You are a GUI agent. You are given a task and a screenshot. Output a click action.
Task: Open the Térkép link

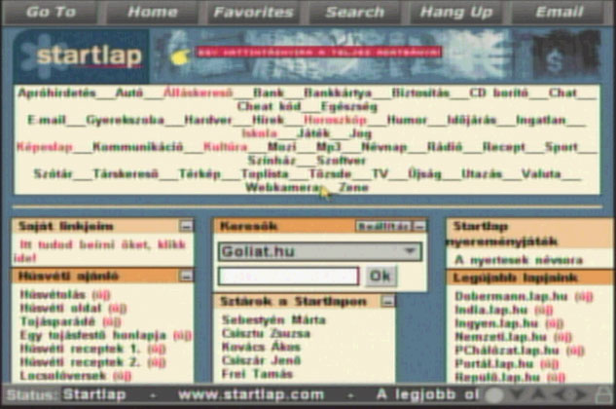point(199,173)
